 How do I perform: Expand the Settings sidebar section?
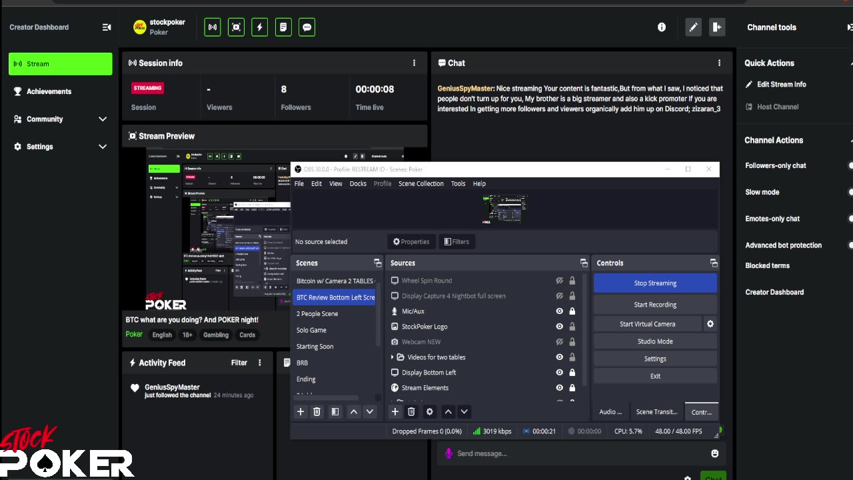pos(103,147)
